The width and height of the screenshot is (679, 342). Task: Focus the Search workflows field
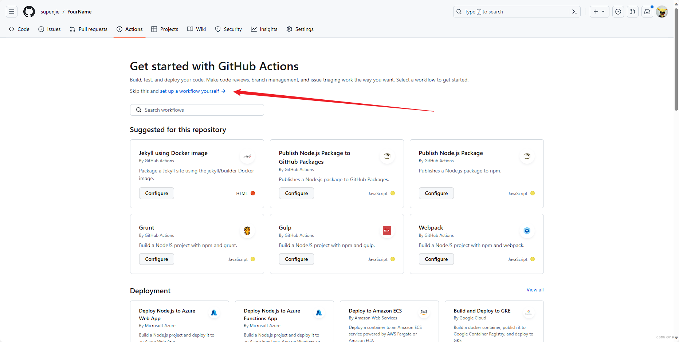tap(197, 110)
